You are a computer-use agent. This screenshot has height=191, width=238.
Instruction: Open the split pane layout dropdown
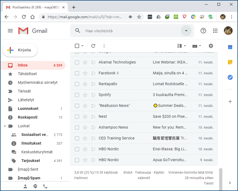pyautogui.click(x=181, y=46)
